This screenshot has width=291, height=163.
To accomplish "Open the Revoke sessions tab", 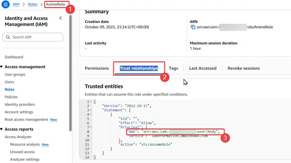I will coord(244,68).
